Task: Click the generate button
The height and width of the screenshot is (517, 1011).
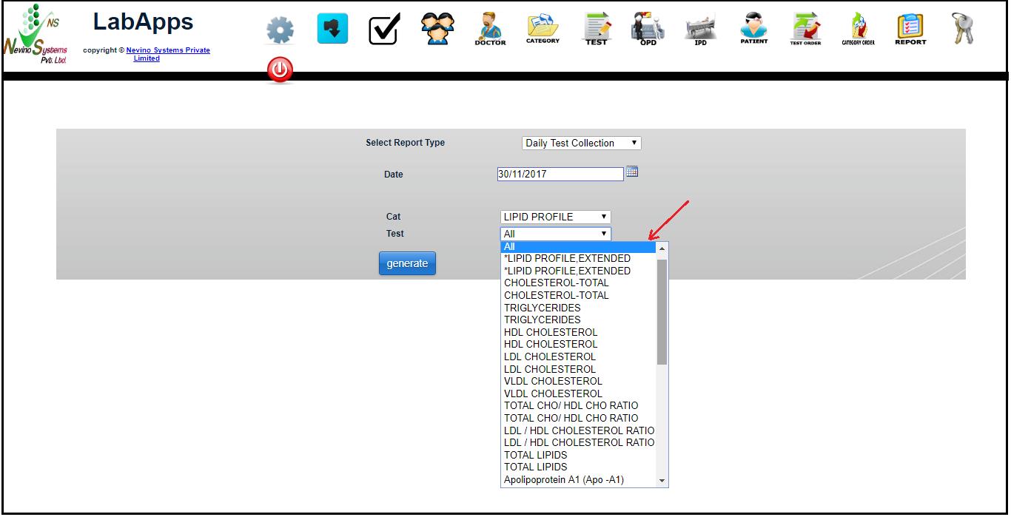Action: (407, 263)
